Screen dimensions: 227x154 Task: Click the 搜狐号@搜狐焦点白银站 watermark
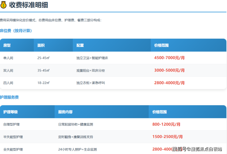pyautogui.click(x=197, y=149)
